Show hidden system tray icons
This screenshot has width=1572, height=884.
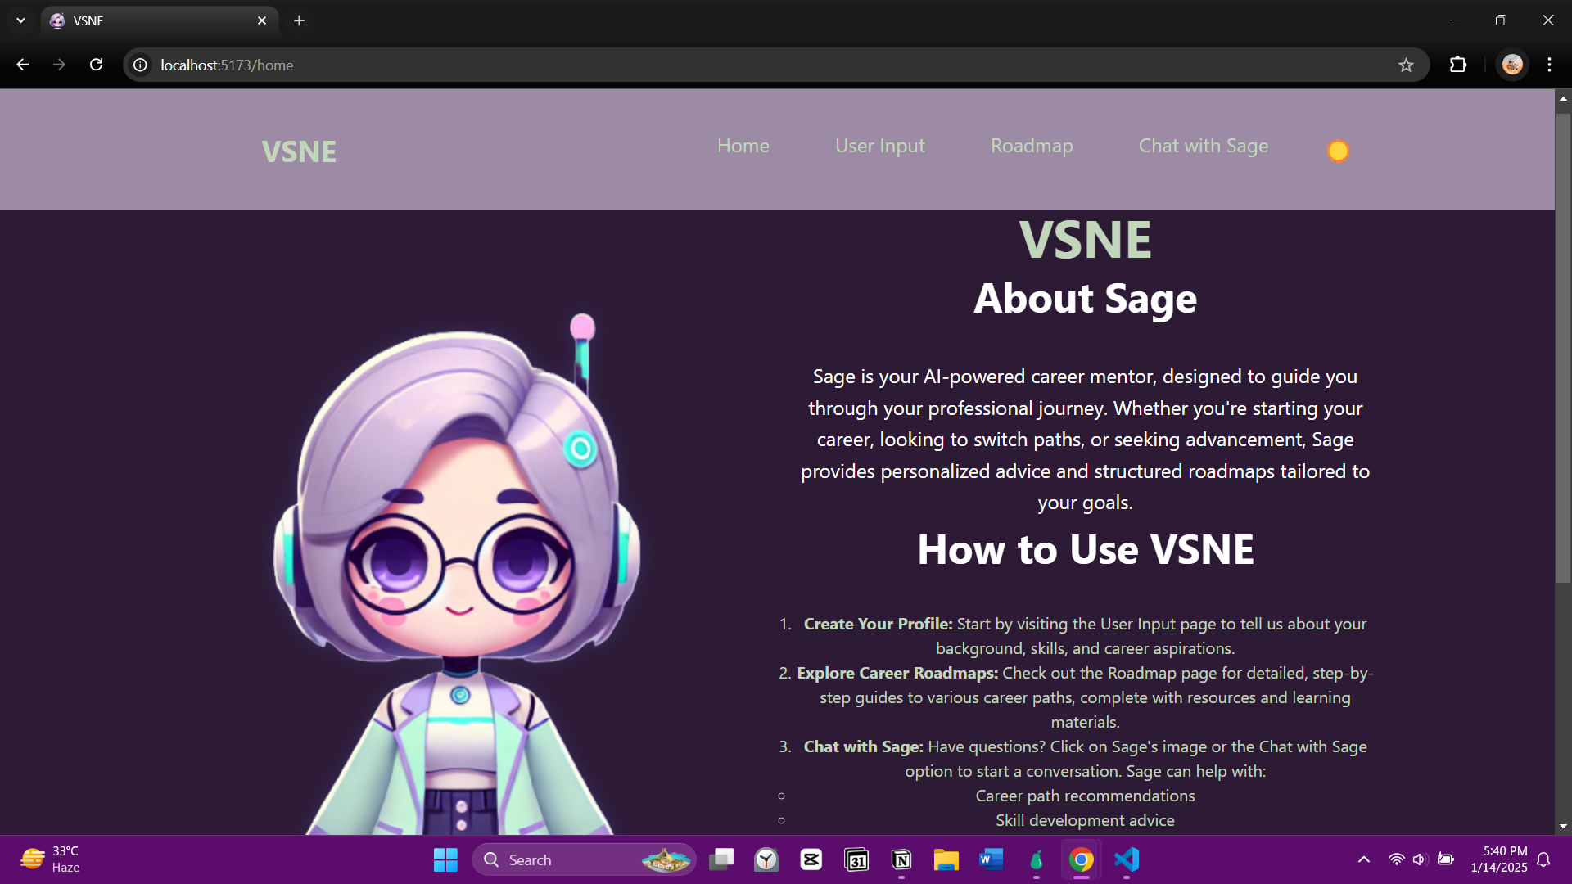(1363, 859)
